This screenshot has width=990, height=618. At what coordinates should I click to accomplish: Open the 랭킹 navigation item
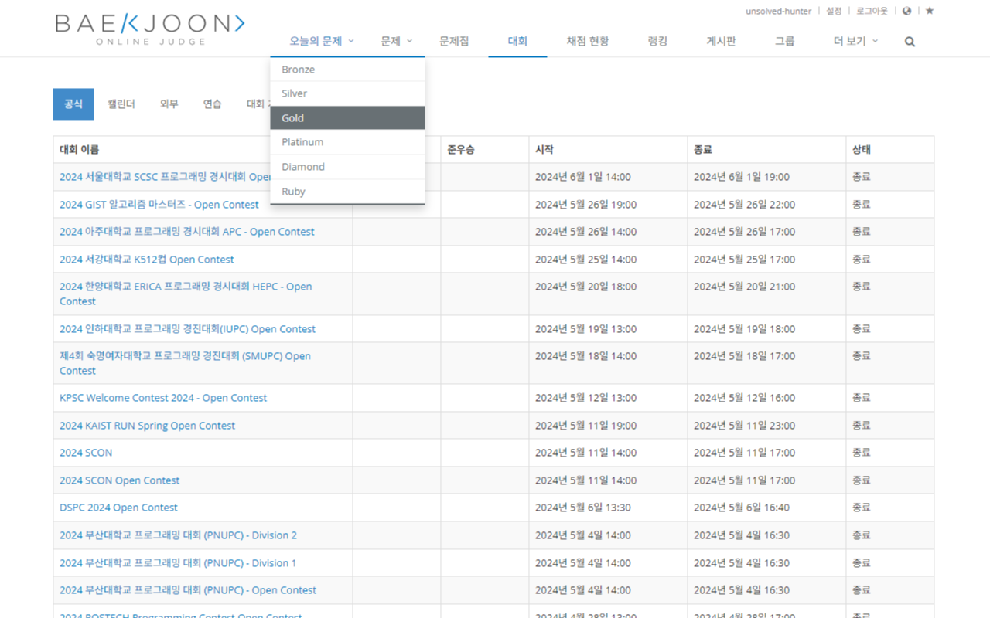pyautogui.click(x=657, y=41)
